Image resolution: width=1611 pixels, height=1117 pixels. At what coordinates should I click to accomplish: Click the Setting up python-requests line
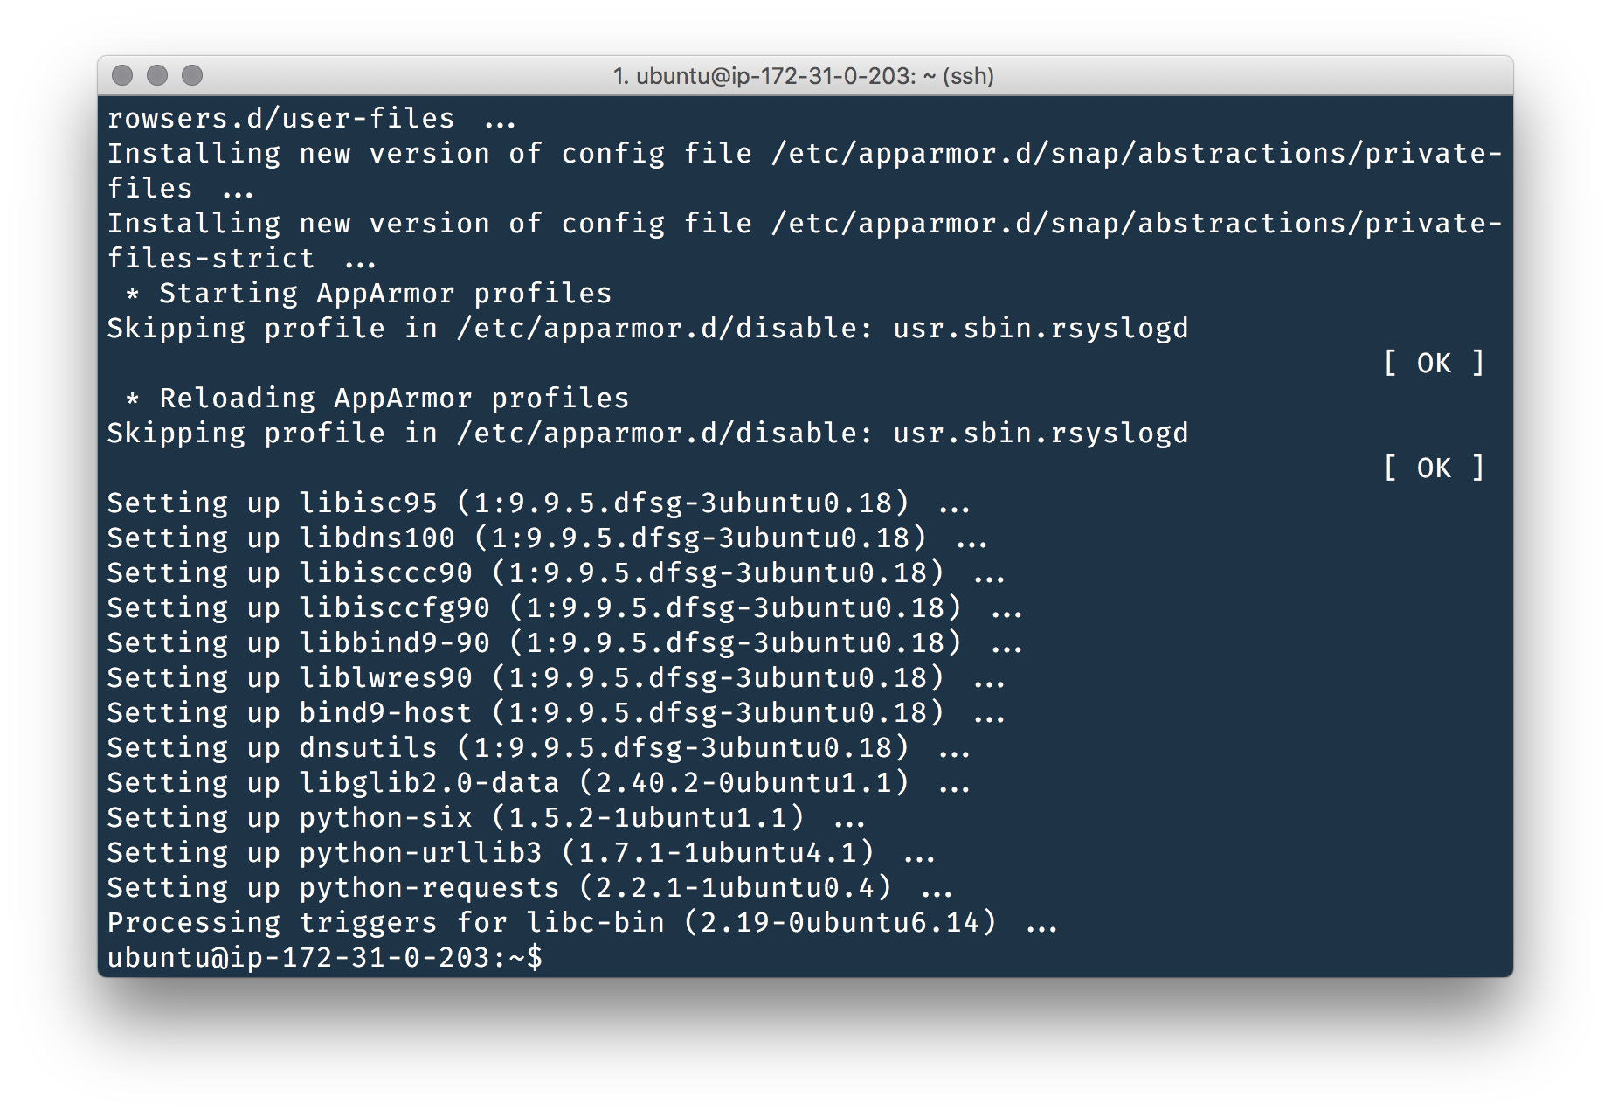click(529, 887)
